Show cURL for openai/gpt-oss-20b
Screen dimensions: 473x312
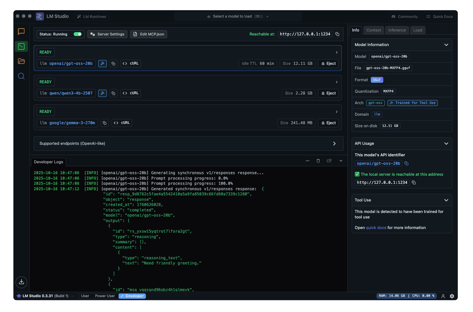pos(131,64)
